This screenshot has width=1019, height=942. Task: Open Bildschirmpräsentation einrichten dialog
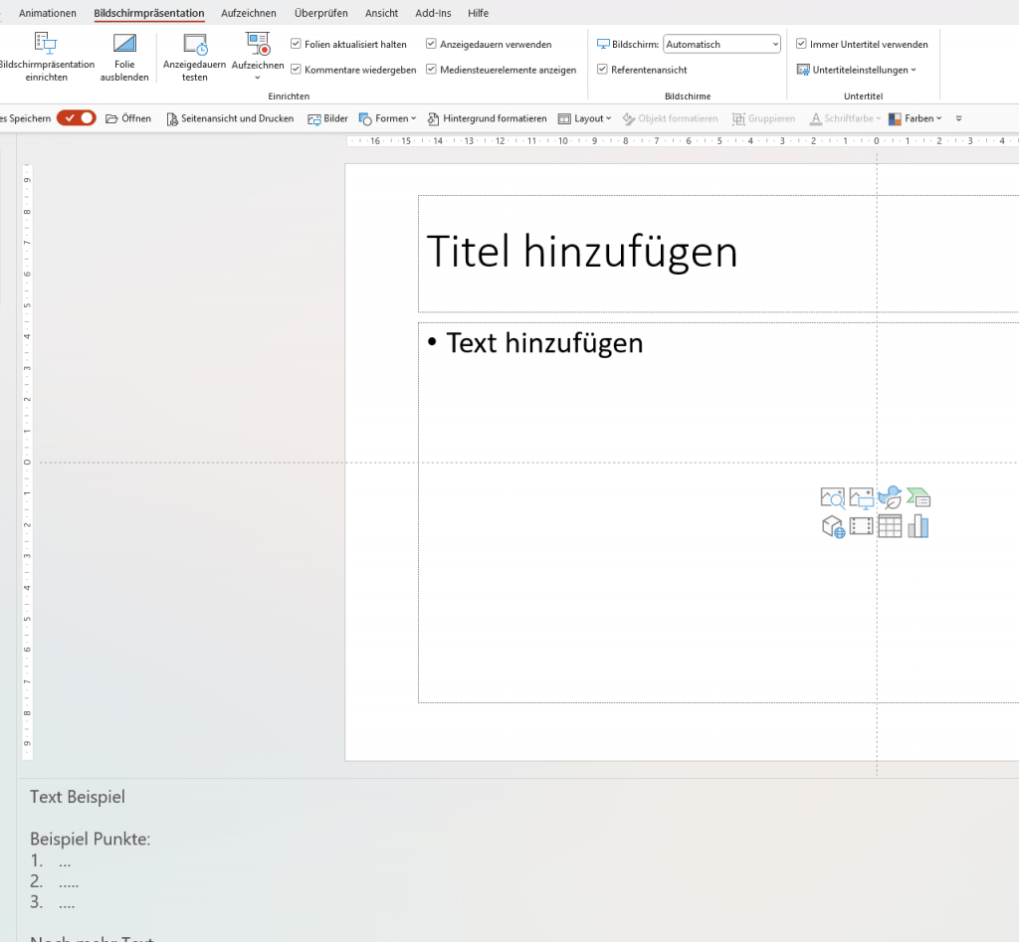46,57
